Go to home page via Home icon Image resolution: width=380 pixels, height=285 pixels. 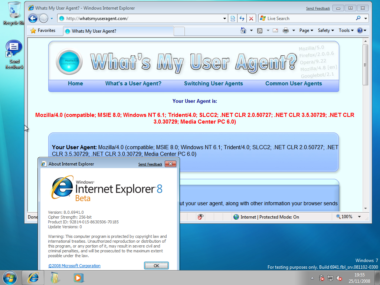[x=243, y=30]
